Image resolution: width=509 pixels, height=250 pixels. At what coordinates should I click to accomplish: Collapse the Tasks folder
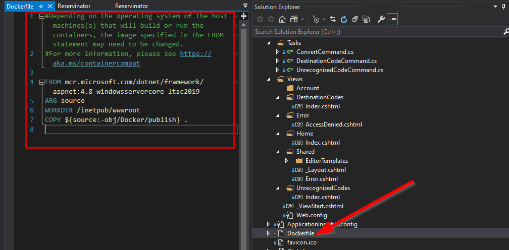click(269, 43)
